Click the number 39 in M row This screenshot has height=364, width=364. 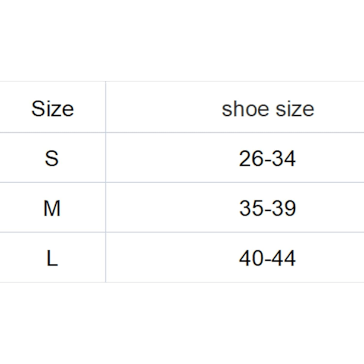284,208
